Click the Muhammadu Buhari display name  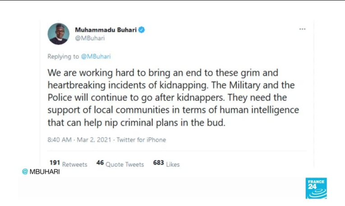click(x=106, y=30)
